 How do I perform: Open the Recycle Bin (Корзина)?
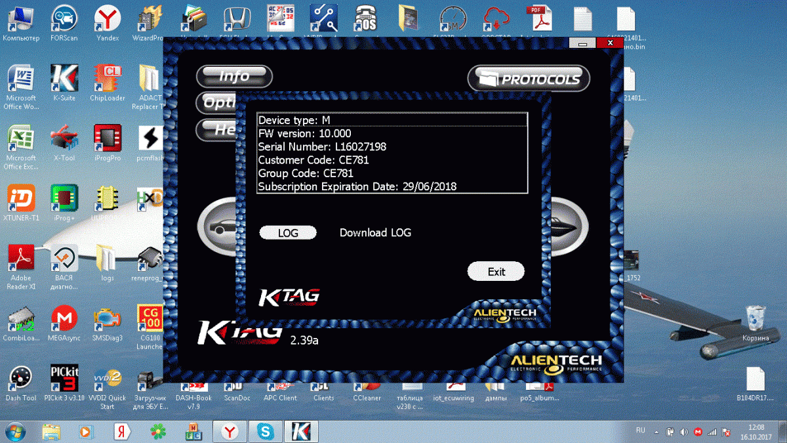pyautogui.click(x=756, y=320)
